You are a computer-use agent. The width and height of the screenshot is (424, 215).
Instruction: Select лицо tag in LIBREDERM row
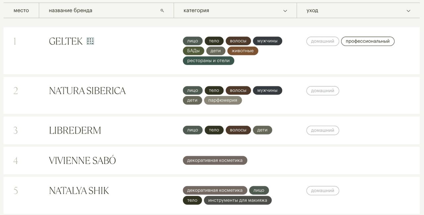pos(192,130)
